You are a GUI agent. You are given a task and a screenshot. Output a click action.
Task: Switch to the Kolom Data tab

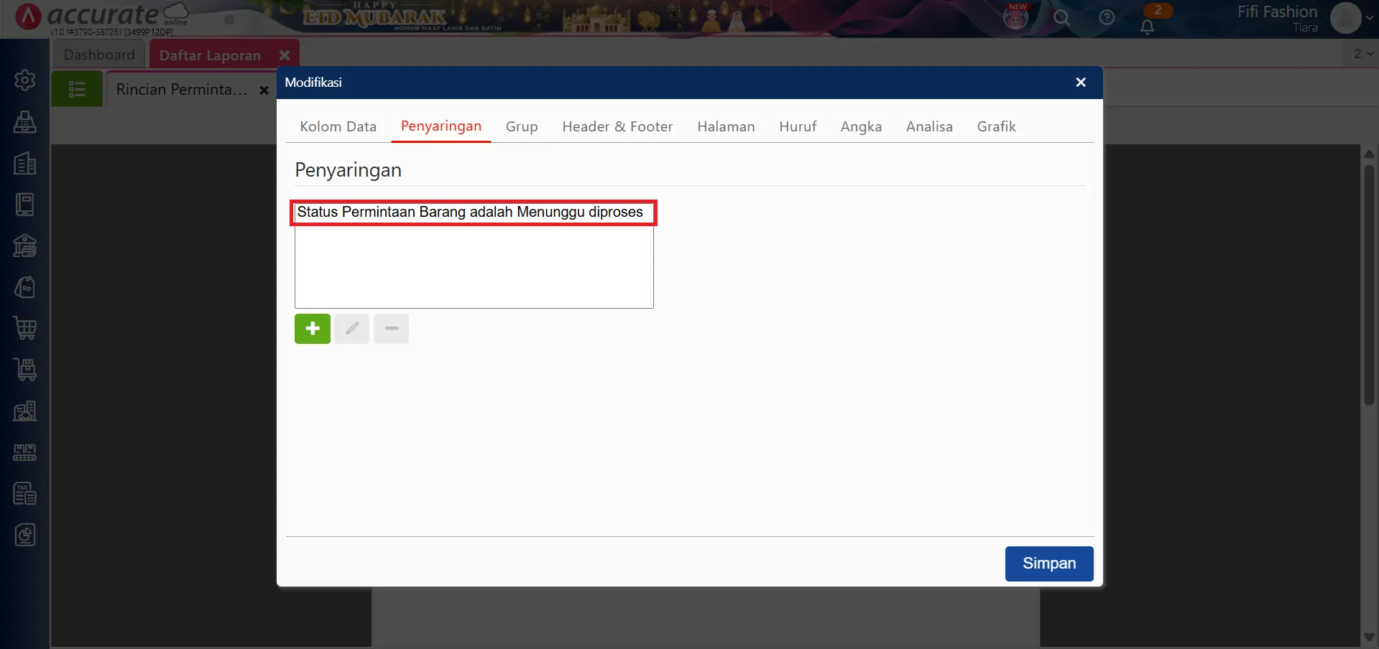(338, 126)
